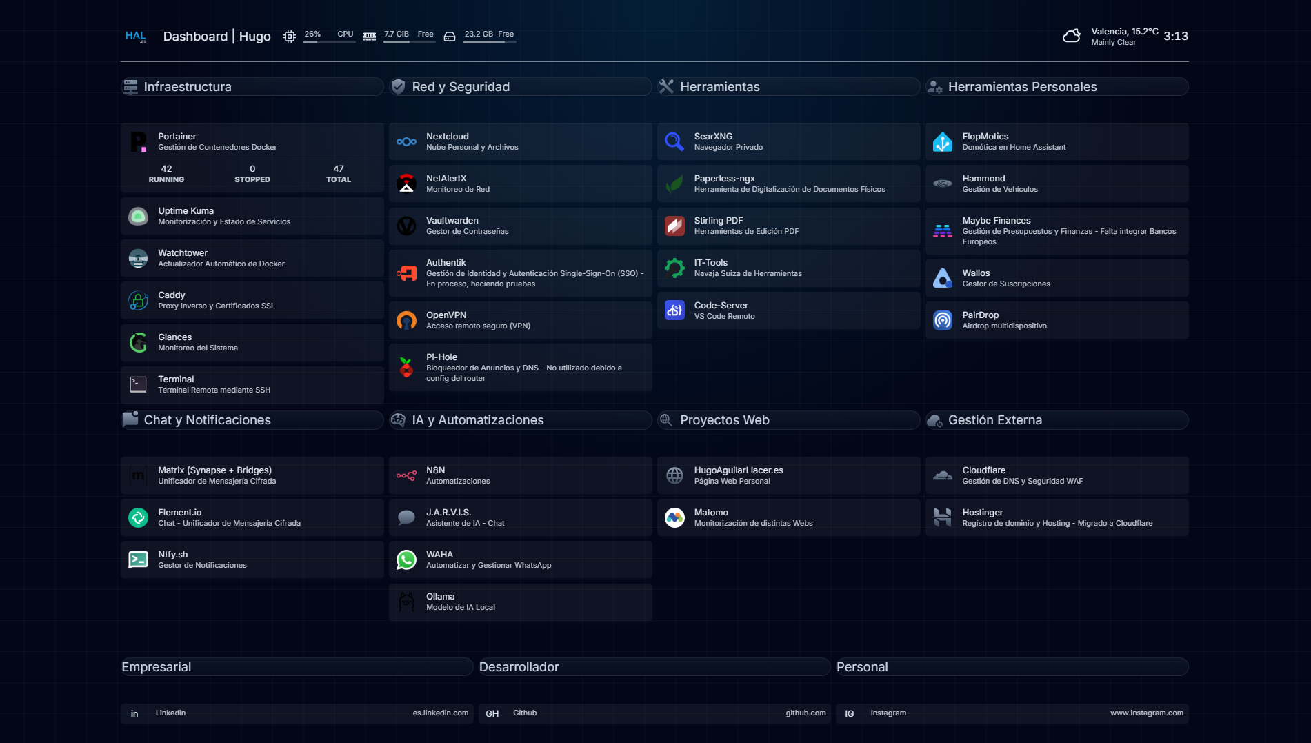The height and width of the screenshot is (743, 1311).
Task: Click the CPU usage progress bar
Action: pos(330,42)
